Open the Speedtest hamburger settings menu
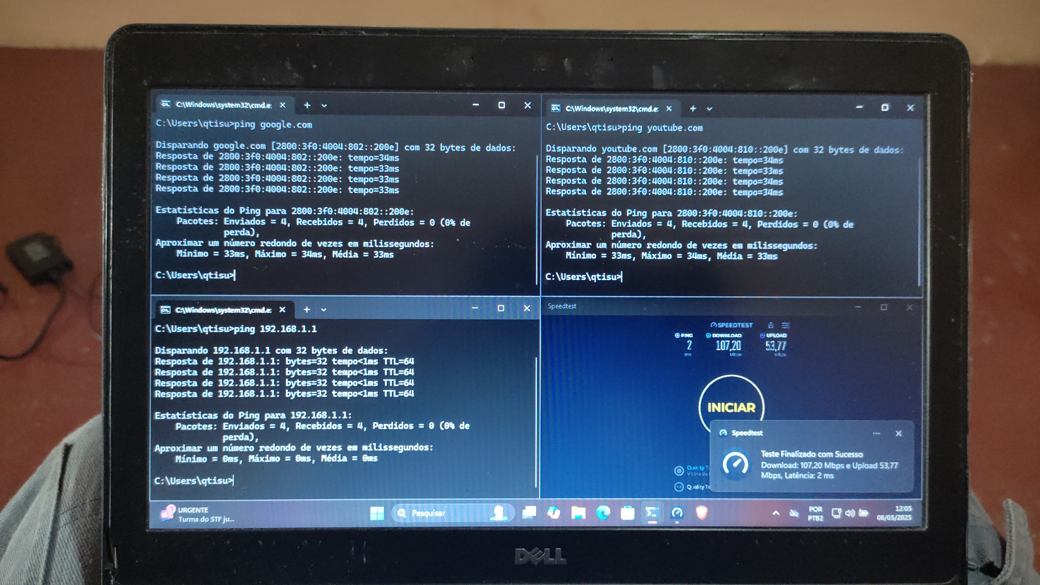Screen dimensions: 1040x585 pos(785,325)
